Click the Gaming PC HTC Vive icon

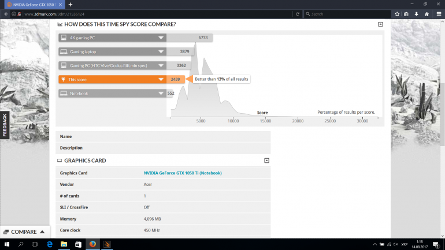pyautogui.click(x=64, y=65)
